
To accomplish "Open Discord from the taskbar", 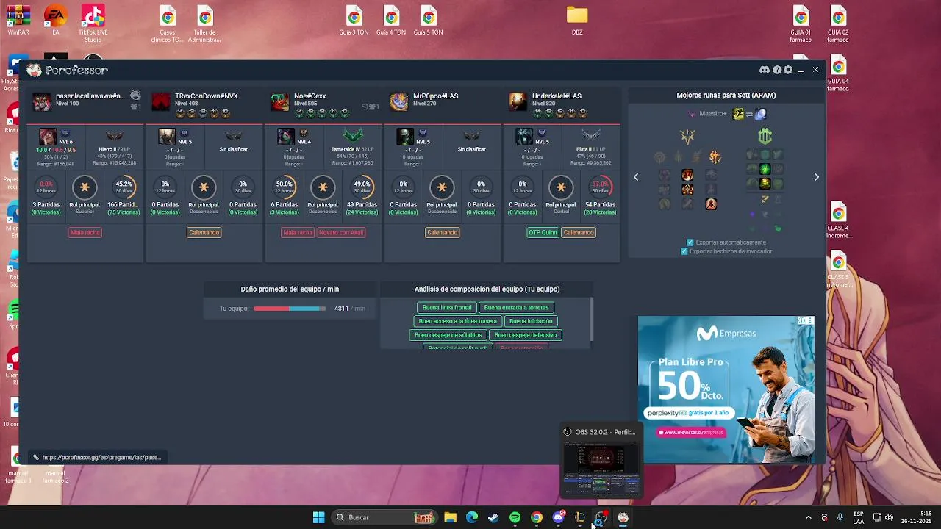I will click(558, 517).
